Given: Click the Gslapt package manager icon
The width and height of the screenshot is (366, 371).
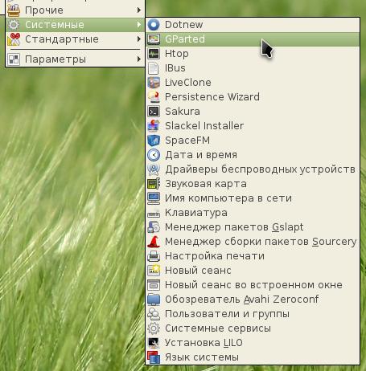Looking at the screenshot, I should [x=154, y=227].
